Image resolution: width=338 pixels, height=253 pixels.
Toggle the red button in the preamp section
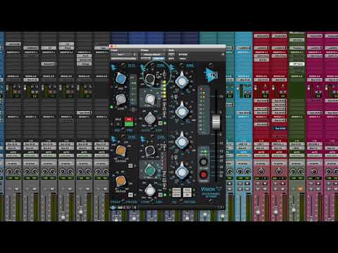point(129,119)
